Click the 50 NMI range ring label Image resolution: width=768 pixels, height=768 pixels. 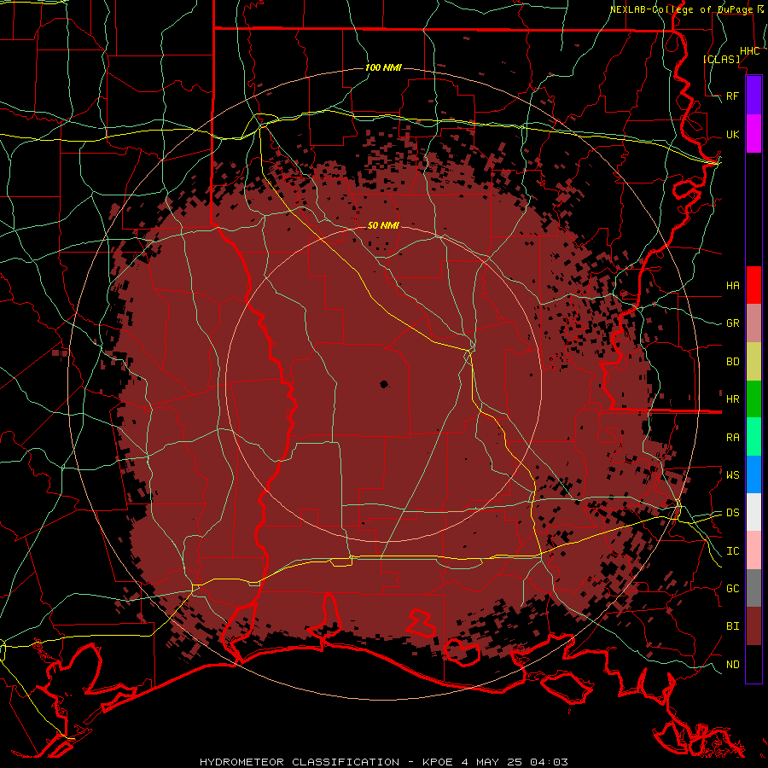coord(383,225)
